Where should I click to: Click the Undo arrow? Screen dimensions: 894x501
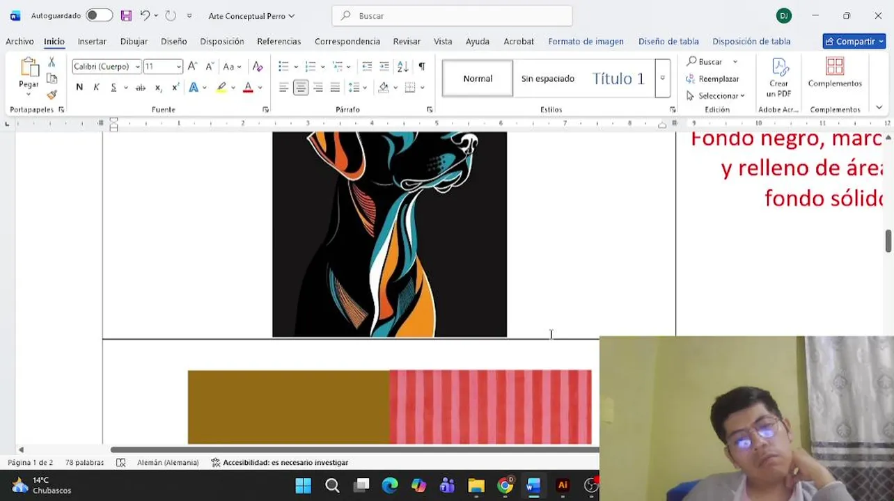pyautogui.click(x=145, y=15)
